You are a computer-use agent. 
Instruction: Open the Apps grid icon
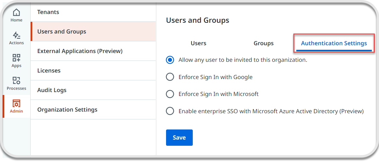point(16,58)
